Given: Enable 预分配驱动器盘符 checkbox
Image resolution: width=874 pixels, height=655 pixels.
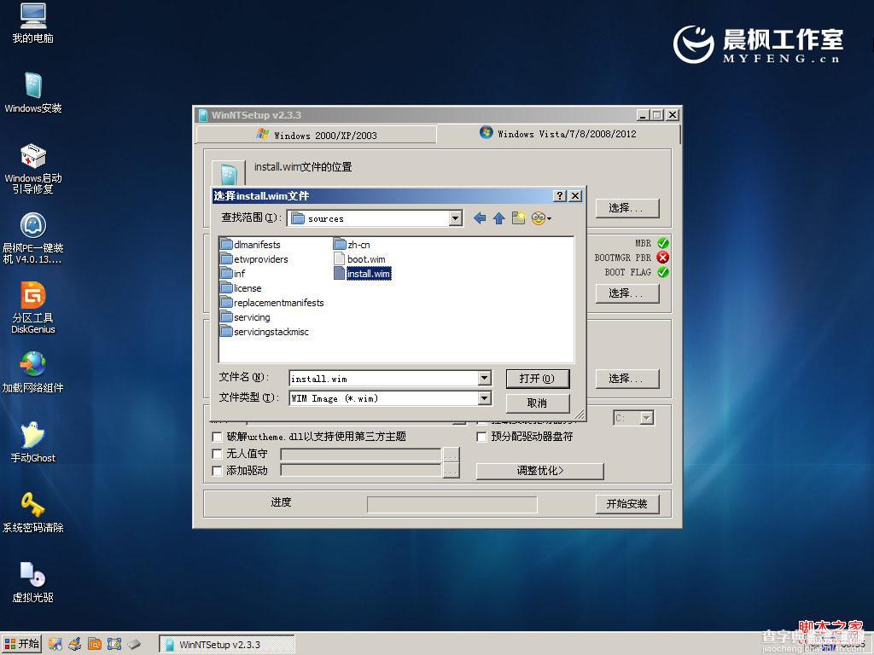Looking at the screenshot, I should 481,437.
